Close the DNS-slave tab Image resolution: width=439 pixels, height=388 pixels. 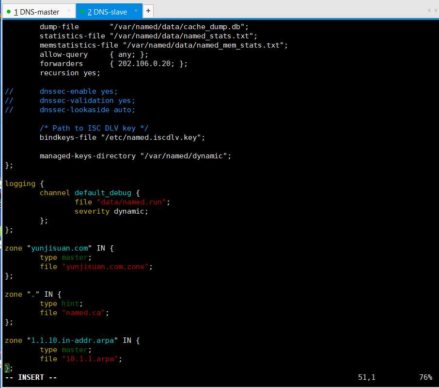136,10
